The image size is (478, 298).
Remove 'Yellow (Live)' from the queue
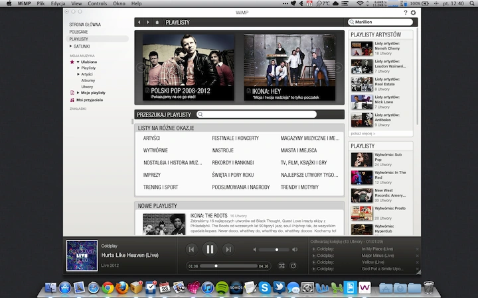tap(418, 262)
